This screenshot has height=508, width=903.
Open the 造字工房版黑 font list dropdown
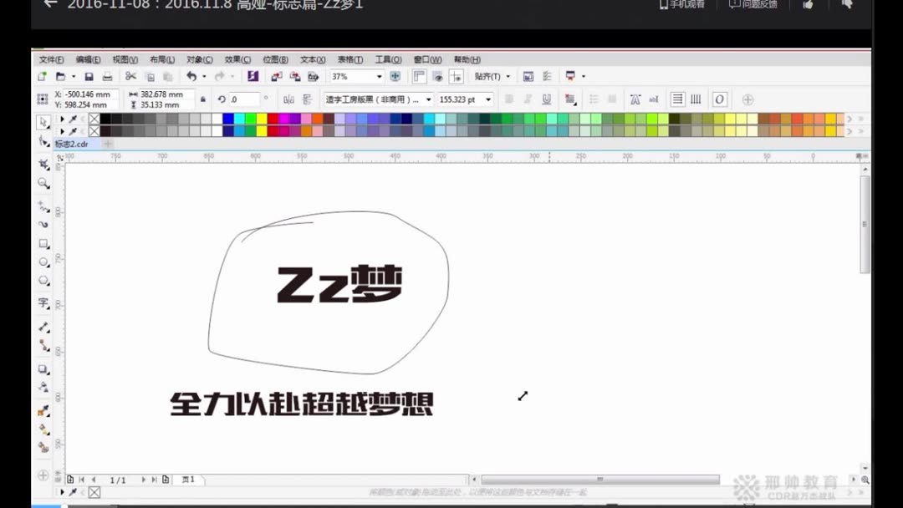click(x=430, y=99)
